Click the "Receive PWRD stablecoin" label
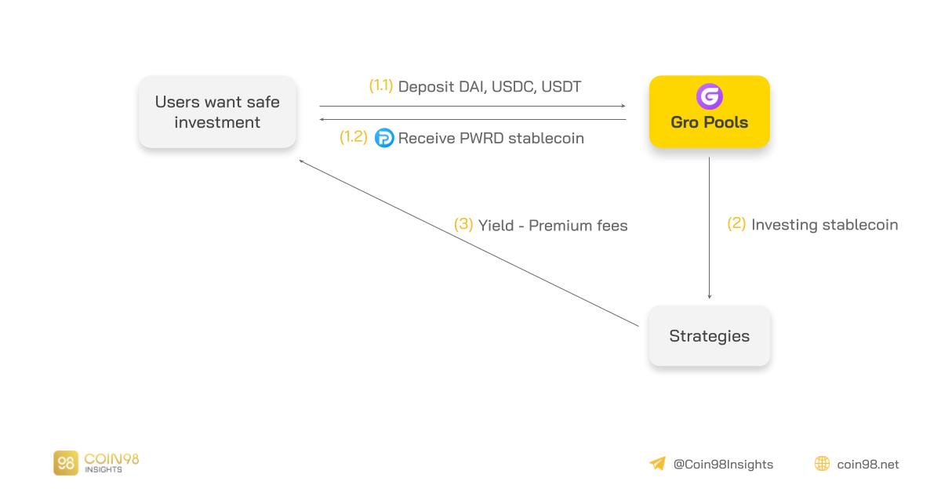 click(491, 139)
